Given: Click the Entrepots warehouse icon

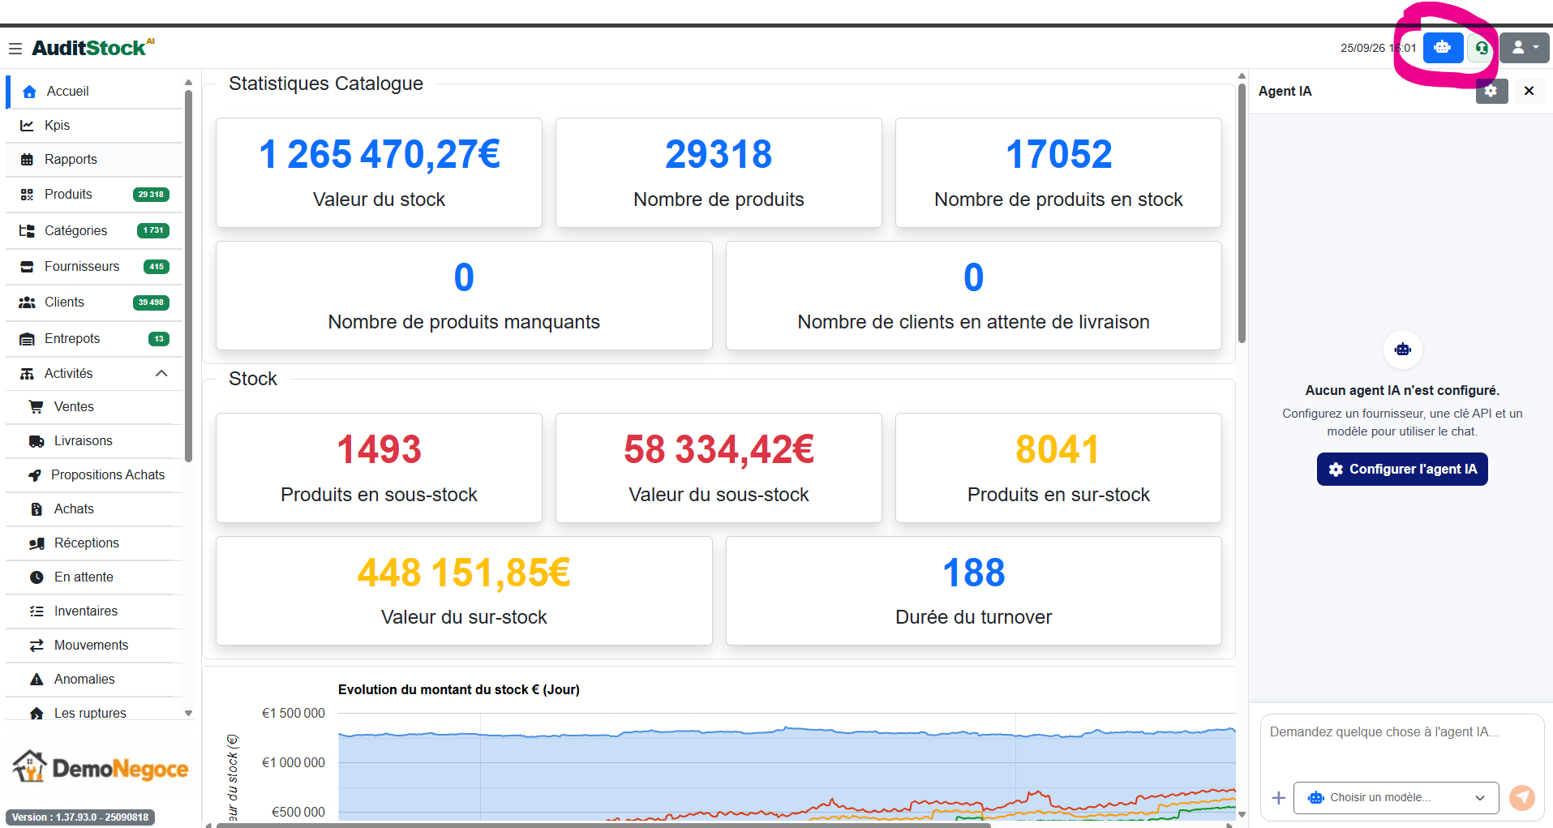Looking at the screenshot, I should 27,339.
